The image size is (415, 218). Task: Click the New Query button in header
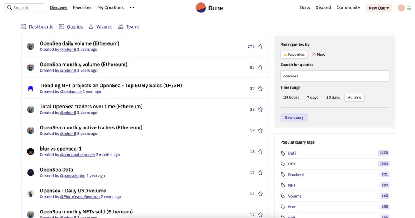click(378, 8)
